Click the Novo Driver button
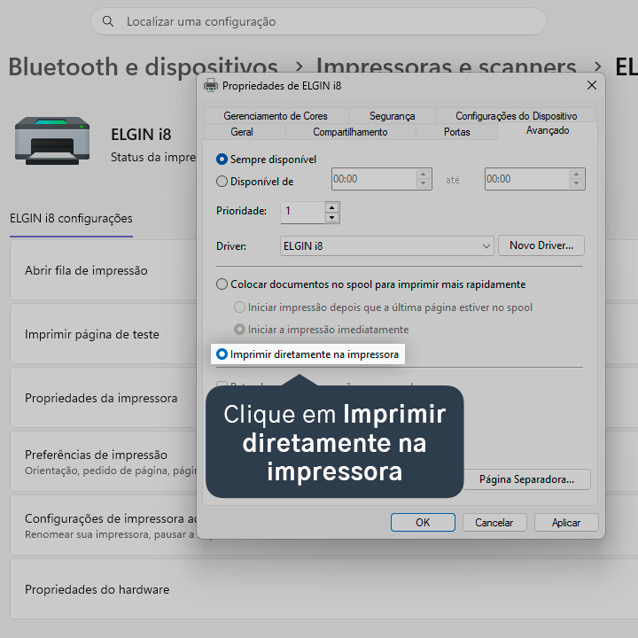 [x=541, y=245]
